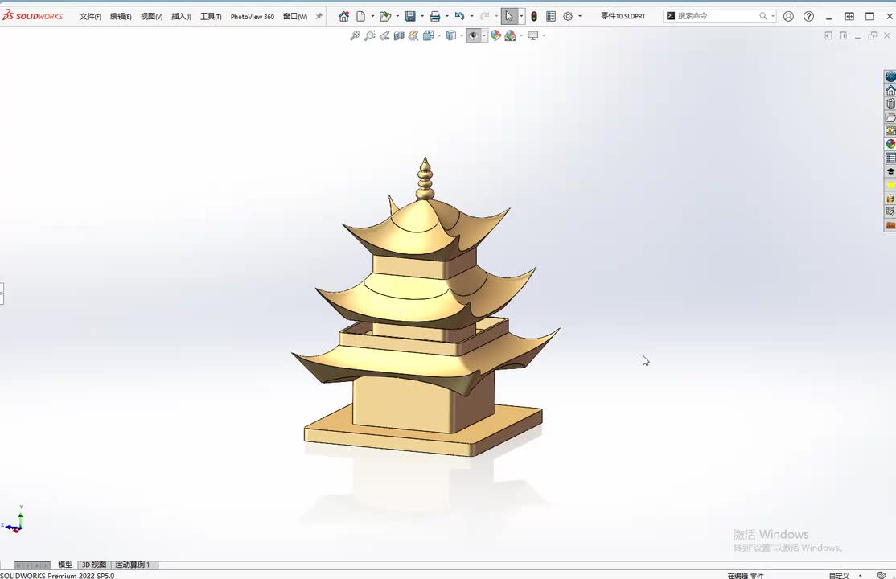Expand New document dropdown arrow
The image size is (896, 579).
point(372,17)
